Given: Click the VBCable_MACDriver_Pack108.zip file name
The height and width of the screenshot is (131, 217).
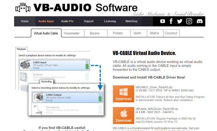Looking at the screenshot, I should pyautogui.click(x=157, y=109).
